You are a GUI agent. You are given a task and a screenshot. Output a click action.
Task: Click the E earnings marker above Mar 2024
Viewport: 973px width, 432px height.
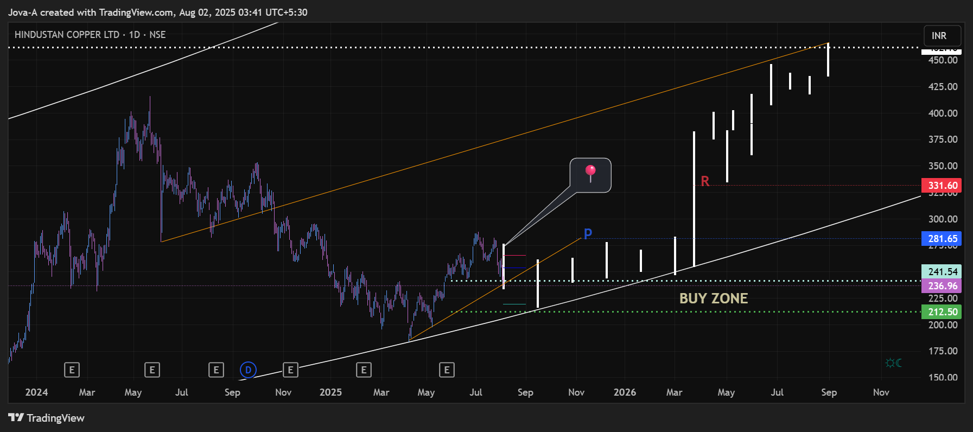(72, 370)
